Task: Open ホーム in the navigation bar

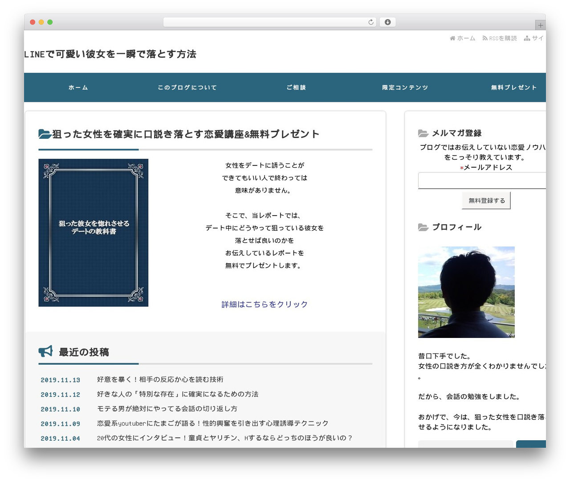Action: (78, 88)
